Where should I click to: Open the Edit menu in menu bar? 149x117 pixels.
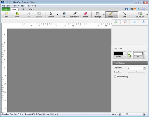9,6
